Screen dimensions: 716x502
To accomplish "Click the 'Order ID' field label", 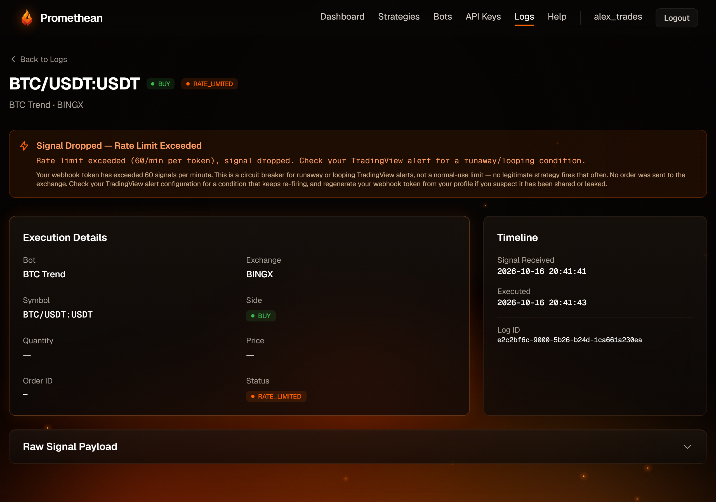I will 38,381.
